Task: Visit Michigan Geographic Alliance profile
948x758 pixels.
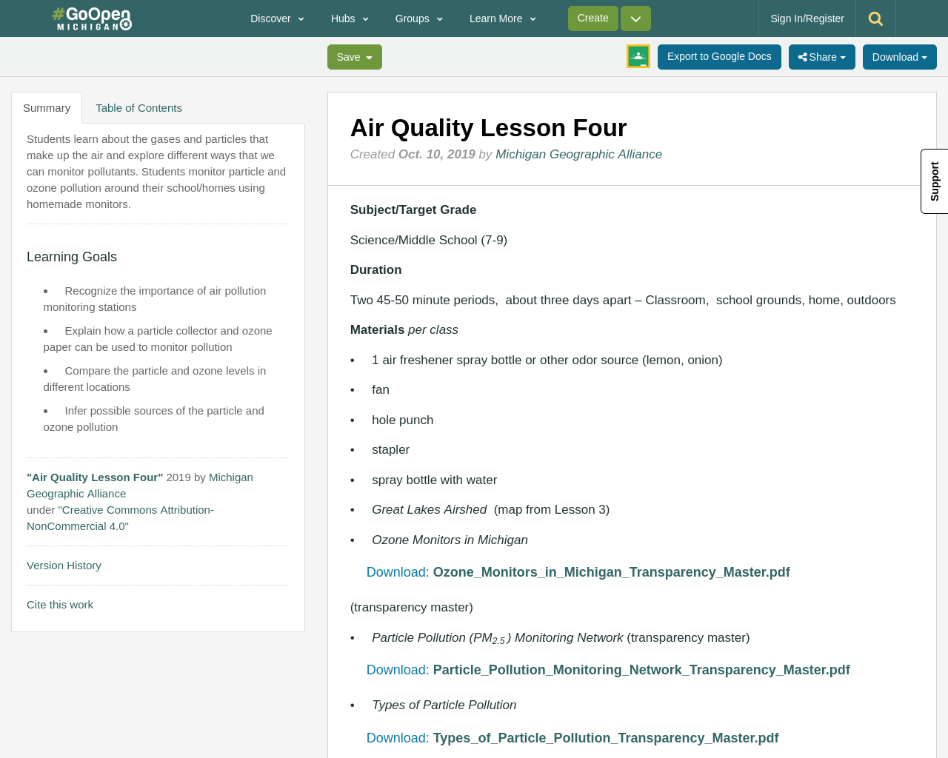Action: point(578,153)
